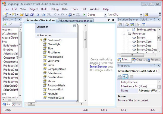Select System.Core reference
Image resolution: width=163 pixels, height=114 pixels.
[x=144, y=42]
